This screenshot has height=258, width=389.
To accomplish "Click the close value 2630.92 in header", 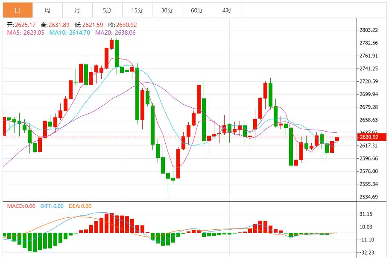I will point(126,25).
